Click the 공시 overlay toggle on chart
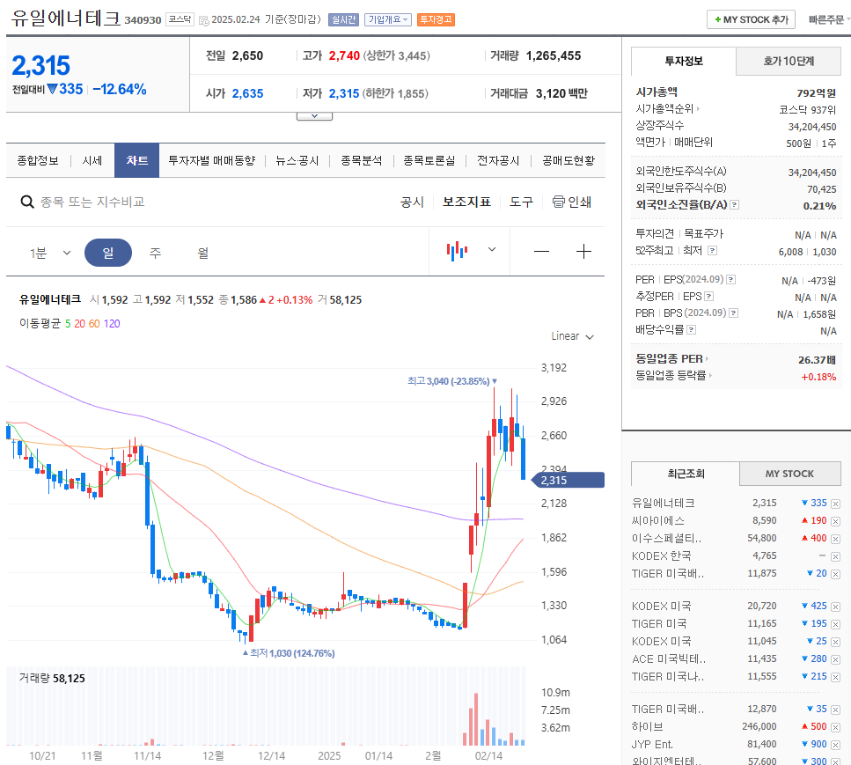 click(x=413, y=202)
